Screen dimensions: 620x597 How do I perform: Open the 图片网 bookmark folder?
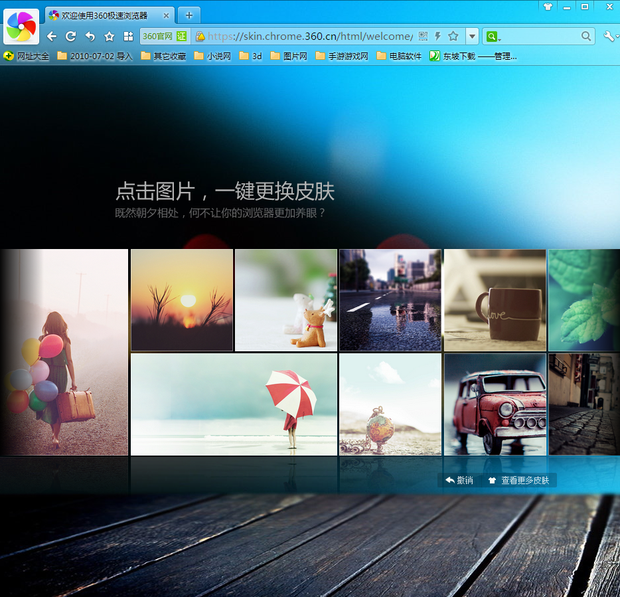click(289, 56)
